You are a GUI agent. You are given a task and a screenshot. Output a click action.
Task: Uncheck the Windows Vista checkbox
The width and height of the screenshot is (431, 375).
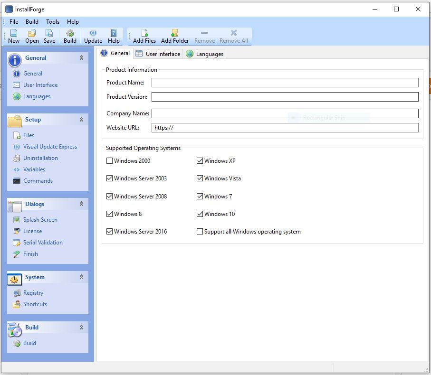200,178
